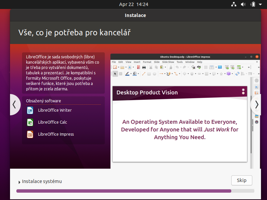Click the LibreOffice Impress icon
267x200 pixels.
point(30,134)
